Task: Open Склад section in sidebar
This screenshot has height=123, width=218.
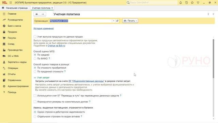Action: 11,44
